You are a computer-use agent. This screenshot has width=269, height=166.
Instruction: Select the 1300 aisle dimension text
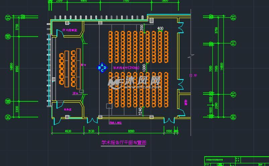tap(144, 68)
